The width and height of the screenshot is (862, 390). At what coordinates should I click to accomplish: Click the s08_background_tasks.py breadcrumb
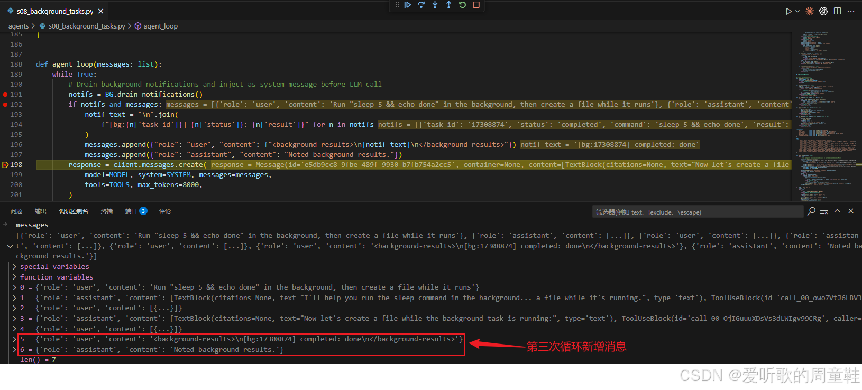[x=87, y=26]
